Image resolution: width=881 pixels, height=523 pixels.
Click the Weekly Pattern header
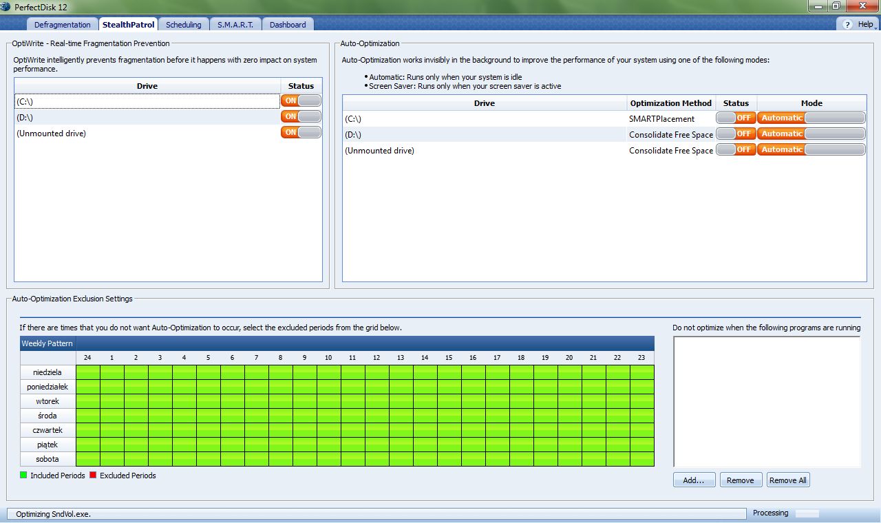pos(47,343)
